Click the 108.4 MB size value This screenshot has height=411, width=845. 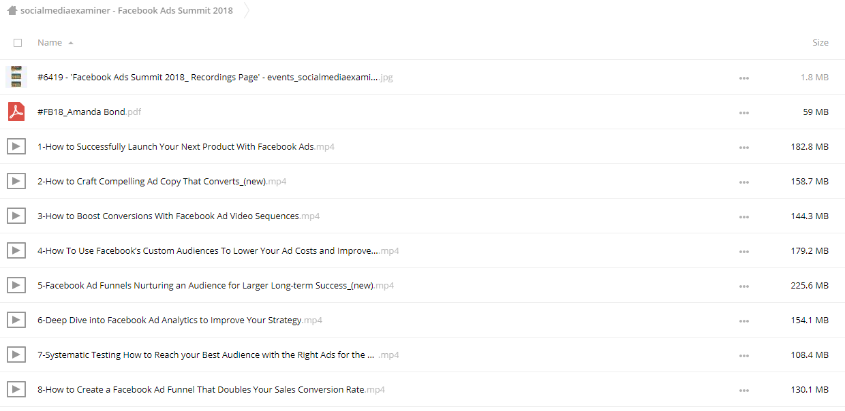[810, 355]
